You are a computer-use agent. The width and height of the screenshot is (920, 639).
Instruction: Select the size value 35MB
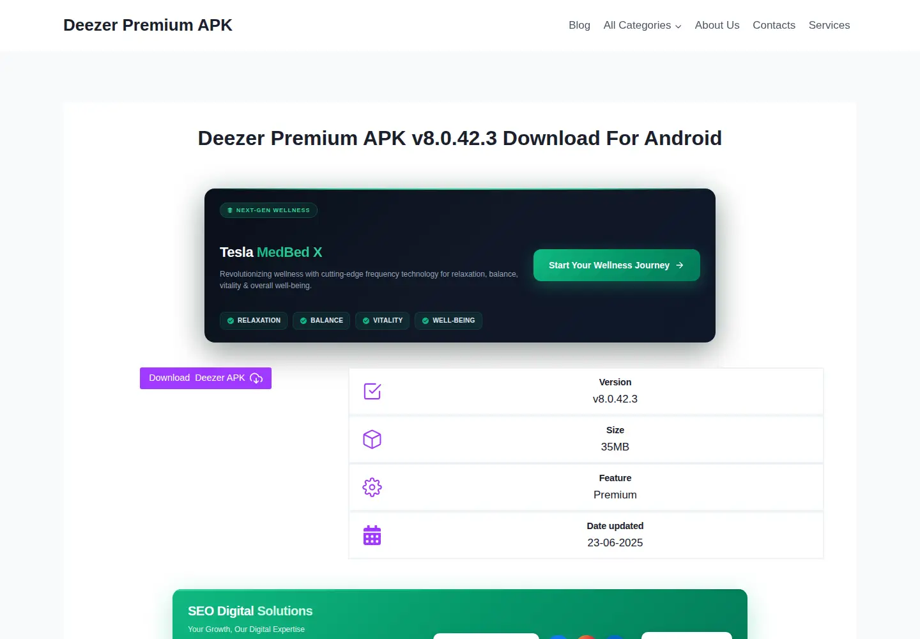615,447
